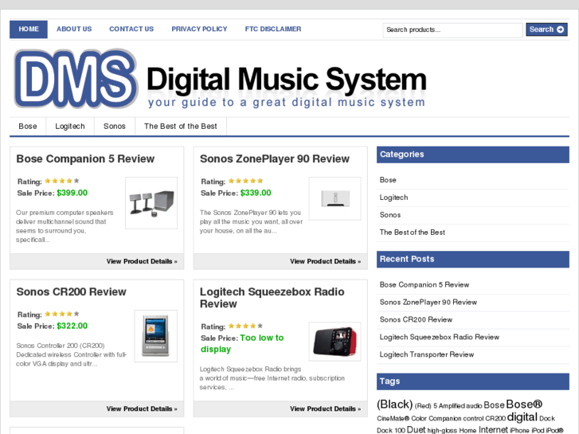Screen dimensions: 579x434
Task: Click the 'Too low to display' price text
Action: tap(242, 343)
